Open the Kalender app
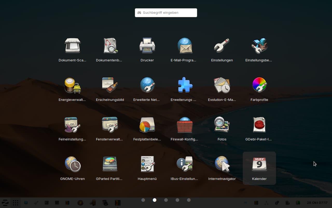The height and width of the screenshot is (208, 332). coord(259,164)
